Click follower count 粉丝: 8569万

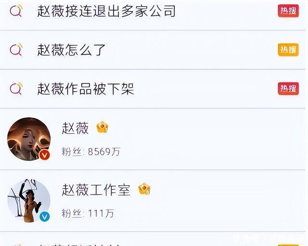tap(91, 151)
